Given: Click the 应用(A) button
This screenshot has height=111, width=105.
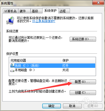Looking at the screenshot, I should [x=93, y=106].
